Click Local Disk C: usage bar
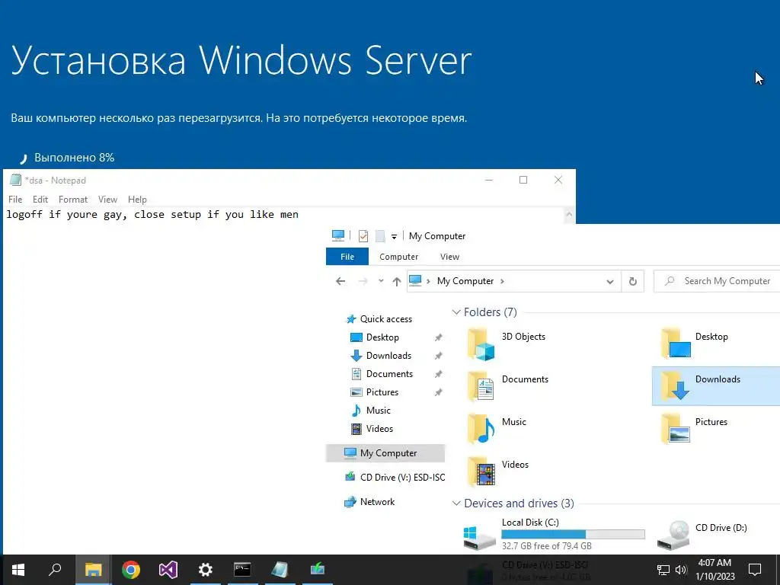 click(x=573, y=534)
